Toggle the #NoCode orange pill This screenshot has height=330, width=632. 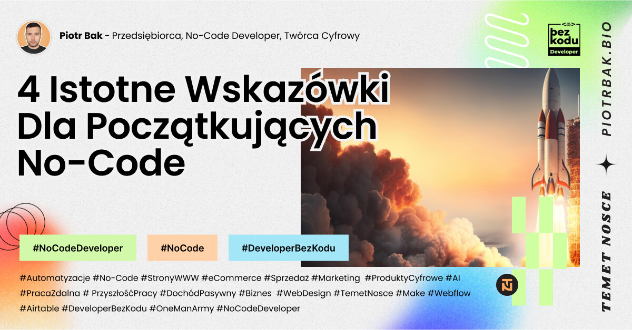(183, 247)
